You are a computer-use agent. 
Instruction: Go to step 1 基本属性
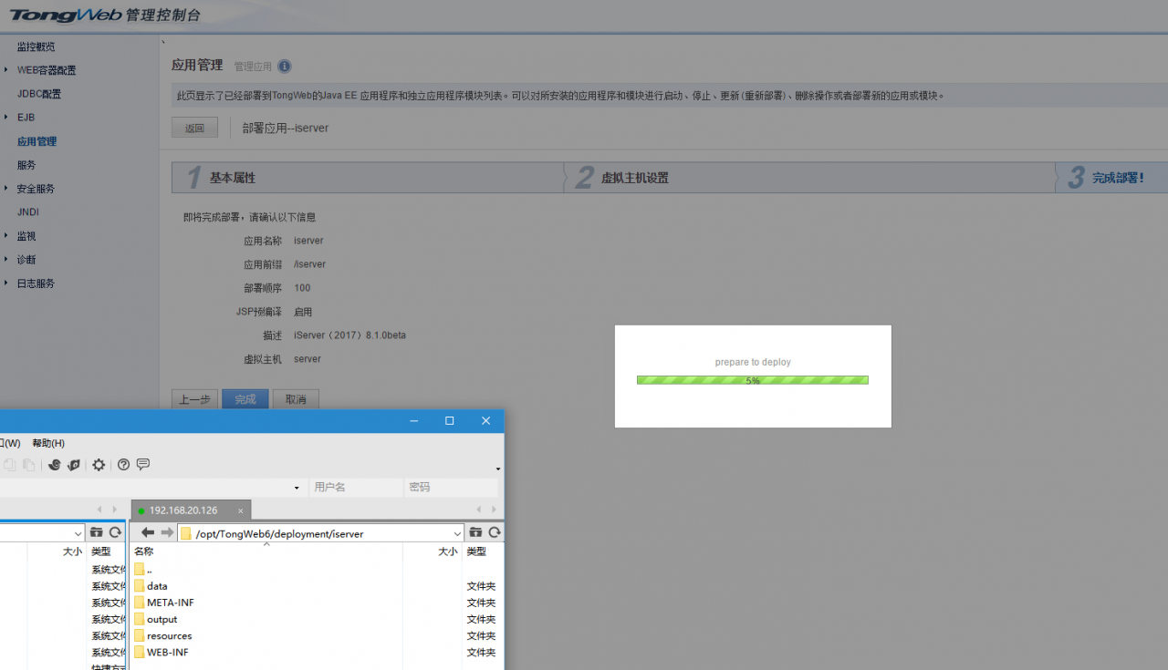[368, 178]
